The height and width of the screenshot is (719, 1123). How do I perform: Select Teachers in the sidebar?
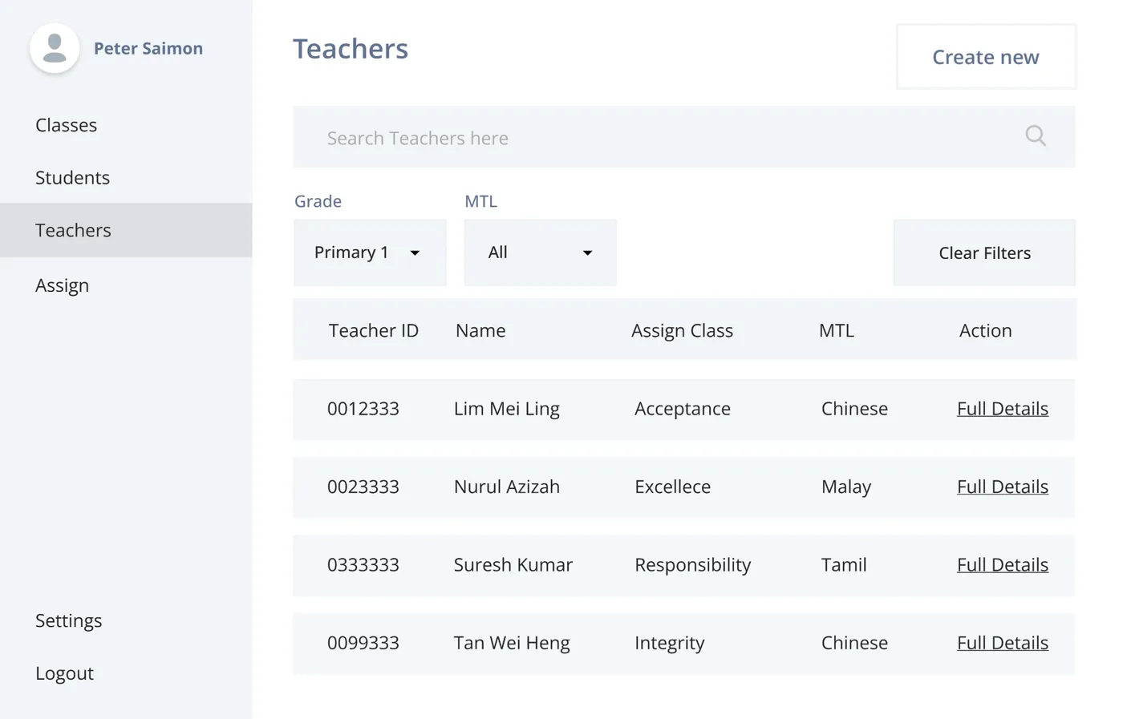126,230
